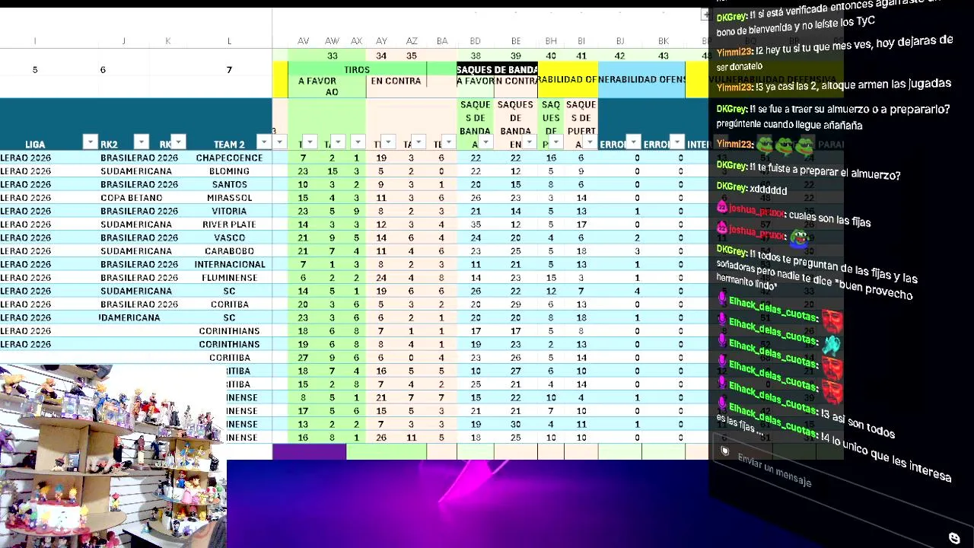The height and width of the screenshot is (548, 974).
Task: Open the filter dropdown in column BK
Action: click(677, 142)
